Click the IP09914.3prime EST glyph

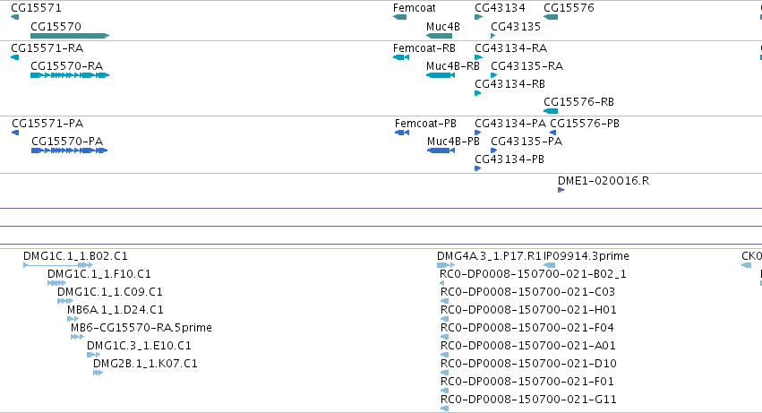tap(549, 265)
